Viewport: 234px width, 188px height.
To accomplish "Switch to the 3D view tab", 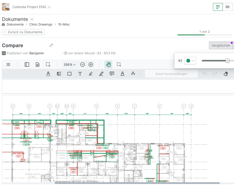I will (x=227, y=7).
